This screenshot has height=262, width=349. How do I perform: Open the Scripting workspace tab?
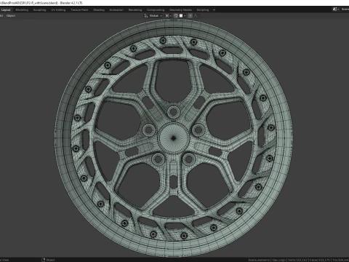pos(203,10)
